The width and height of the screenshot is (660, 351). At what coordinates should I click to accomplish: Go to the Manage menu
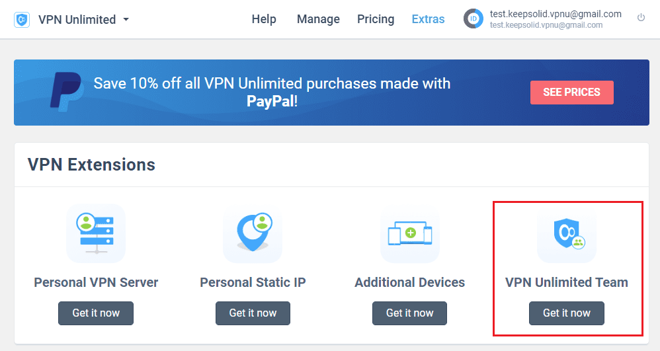tap(318, 19)
